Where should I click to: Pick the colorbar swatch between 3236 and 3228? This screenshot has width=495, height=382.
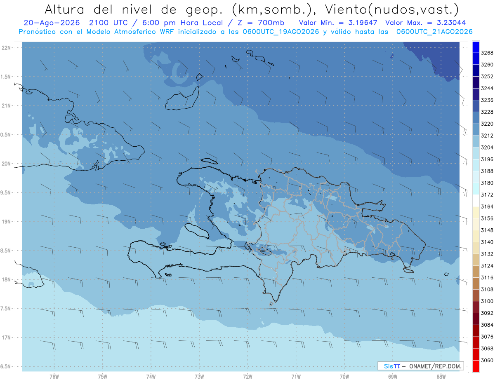coord(476,106)
